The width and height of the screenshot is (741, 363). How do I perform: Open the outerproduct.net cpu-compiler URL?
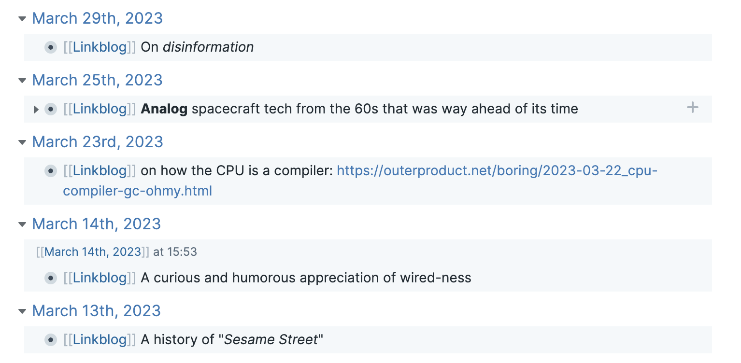(497, 170)
